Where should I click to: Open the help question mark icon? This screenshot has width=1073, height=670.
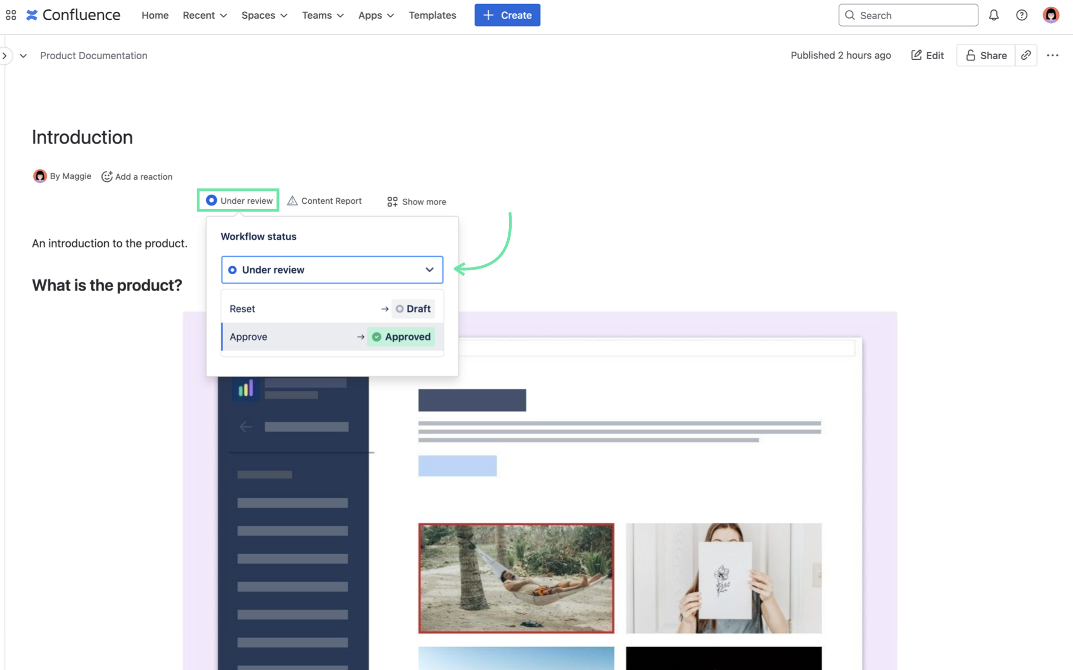[x=1021, y=15]
